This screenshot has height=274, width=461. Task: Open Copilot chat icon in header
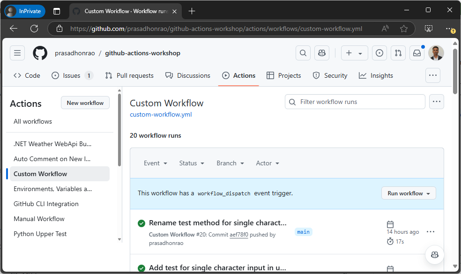(x=322, y=53)
